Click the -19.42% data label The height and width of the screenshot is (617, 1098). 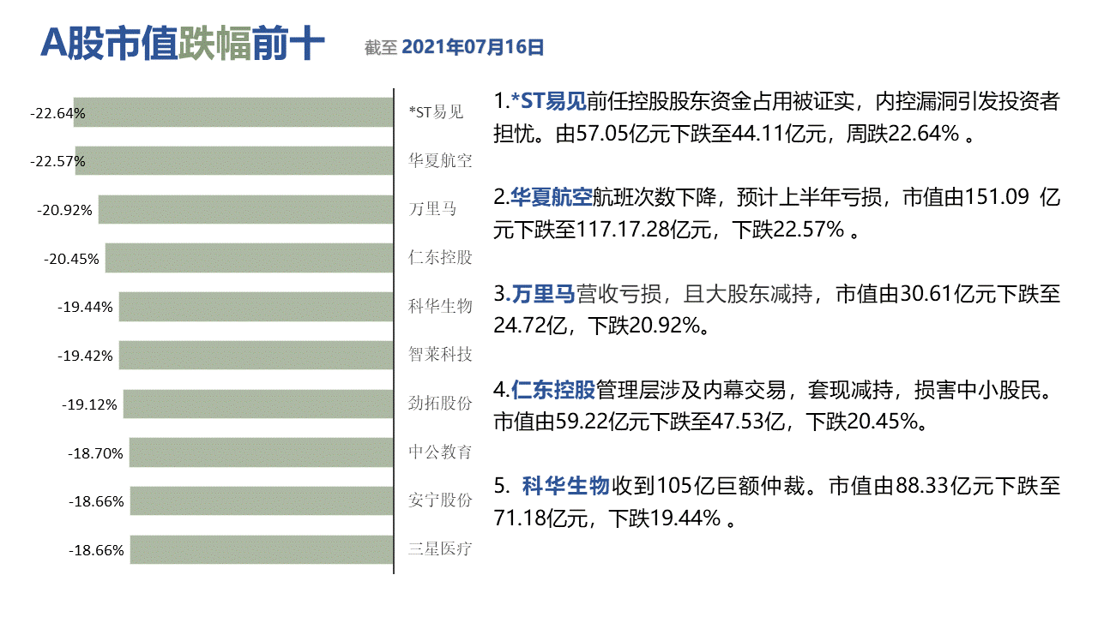click(x=85, y=356)
